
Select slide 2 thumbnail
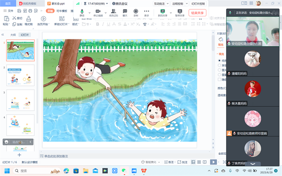point(21,75)
